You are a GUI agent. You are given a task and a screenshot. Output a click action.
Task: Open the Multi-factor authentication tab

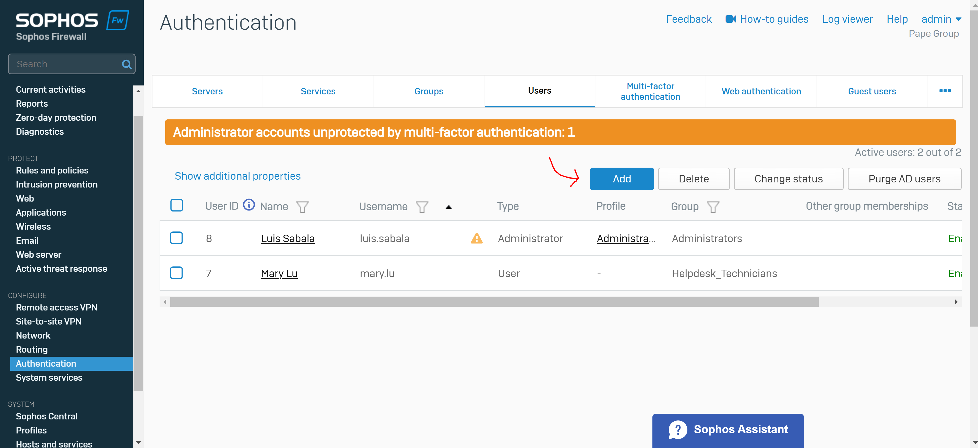[650, 91]
